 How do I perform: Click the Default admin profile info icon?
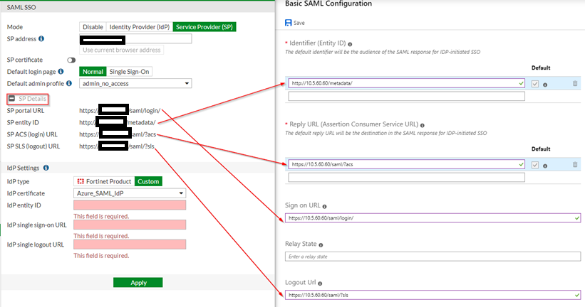click(71, 83)
